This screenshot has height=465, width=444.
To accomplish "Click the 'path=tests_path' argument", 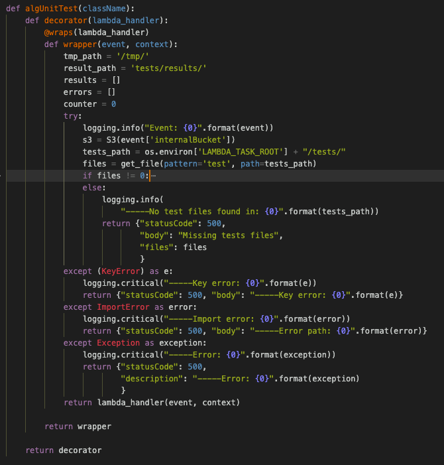I will pos(276,164).
